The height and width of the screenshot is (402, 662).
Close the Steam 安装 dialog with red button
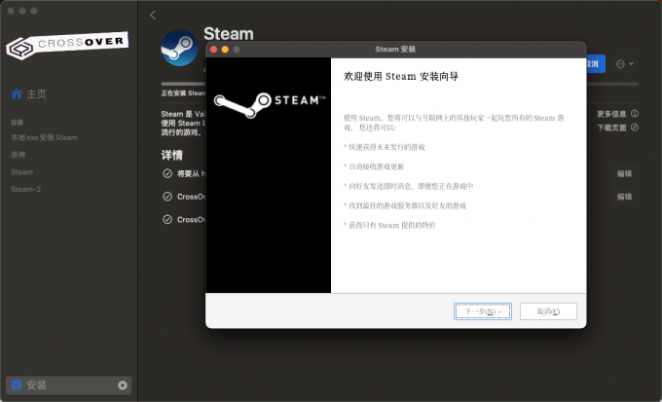[x=213, y=50]
